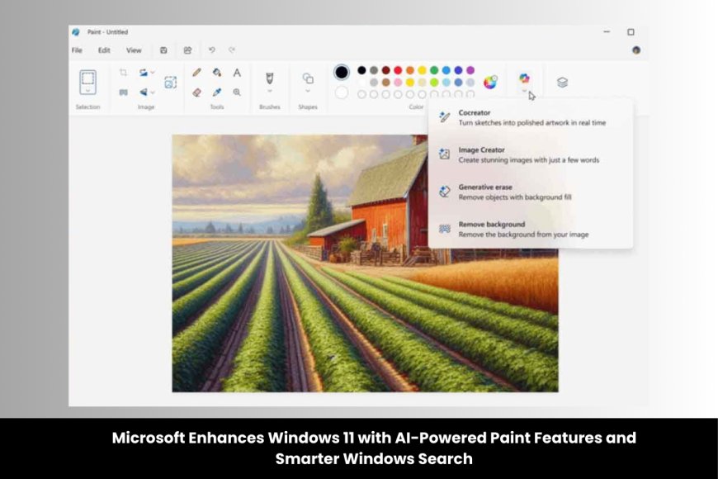Click the Brushes tool icon
This screenshot has width=718, height=479.
[270, 78]
